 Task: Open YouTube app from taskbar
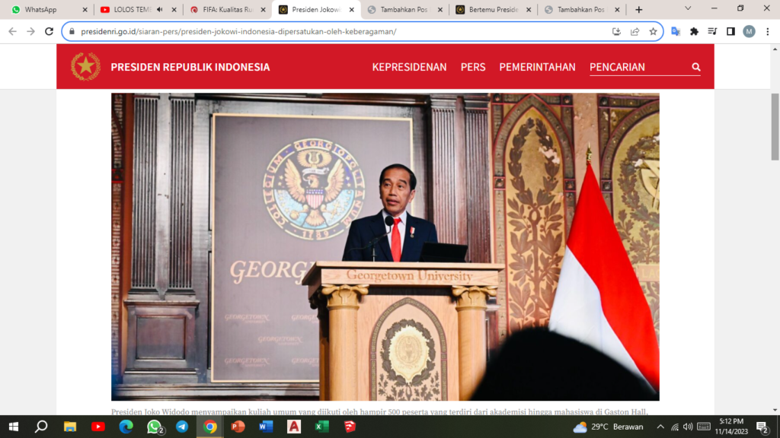[x=98, y=427]
